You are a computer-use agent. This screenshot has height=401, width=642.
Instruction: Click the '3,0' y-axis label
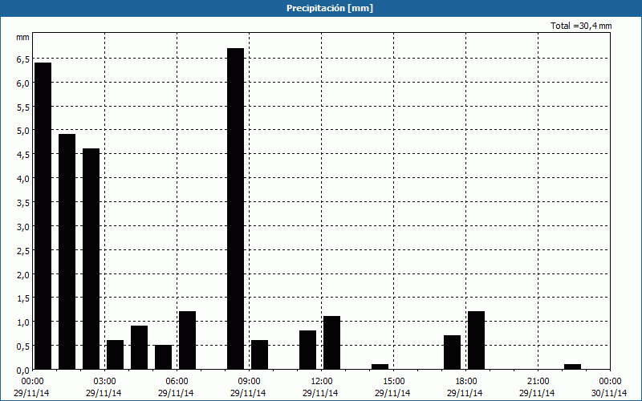[x=23, y=227]
